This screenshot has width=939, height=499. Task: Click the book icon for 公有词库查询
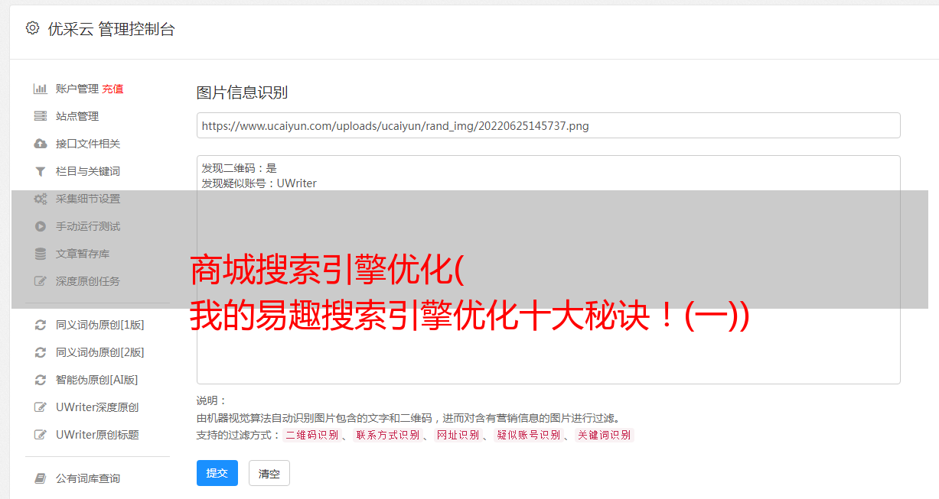[x=41, y=478]
